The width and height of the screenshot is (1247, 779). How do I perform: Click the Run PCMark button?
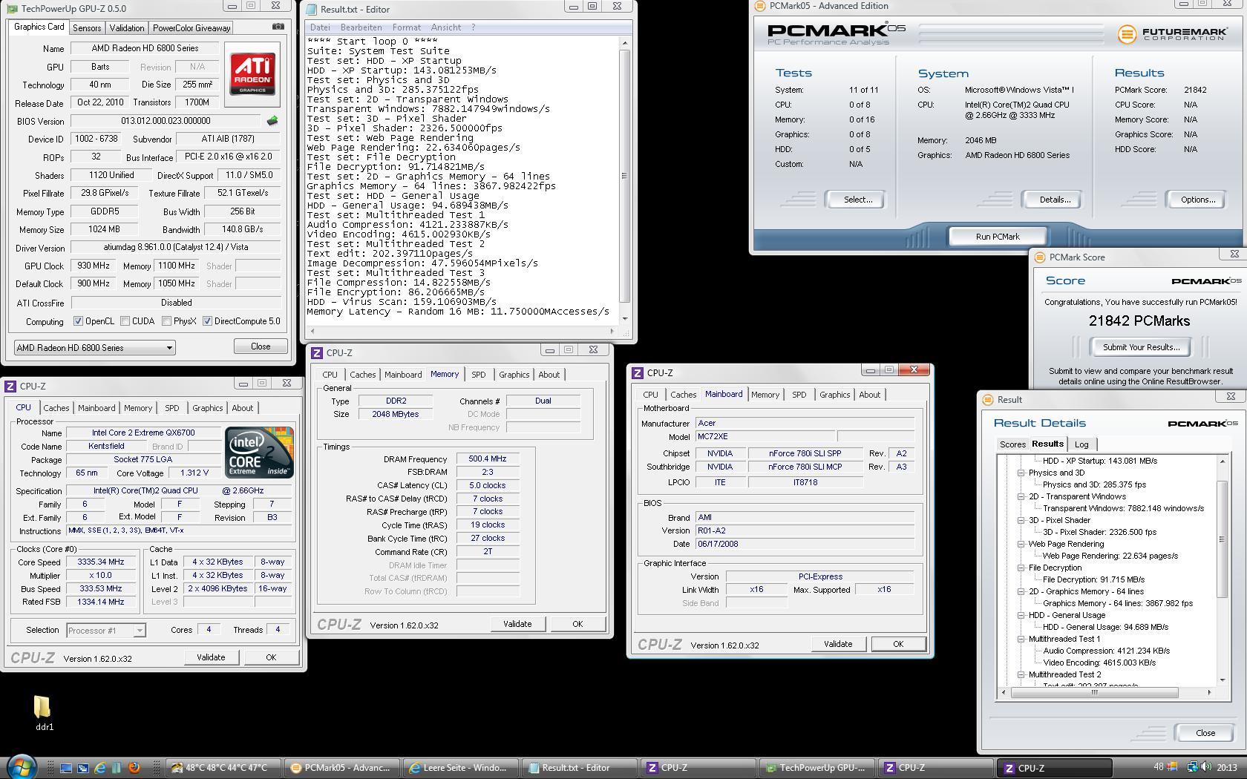998,237
